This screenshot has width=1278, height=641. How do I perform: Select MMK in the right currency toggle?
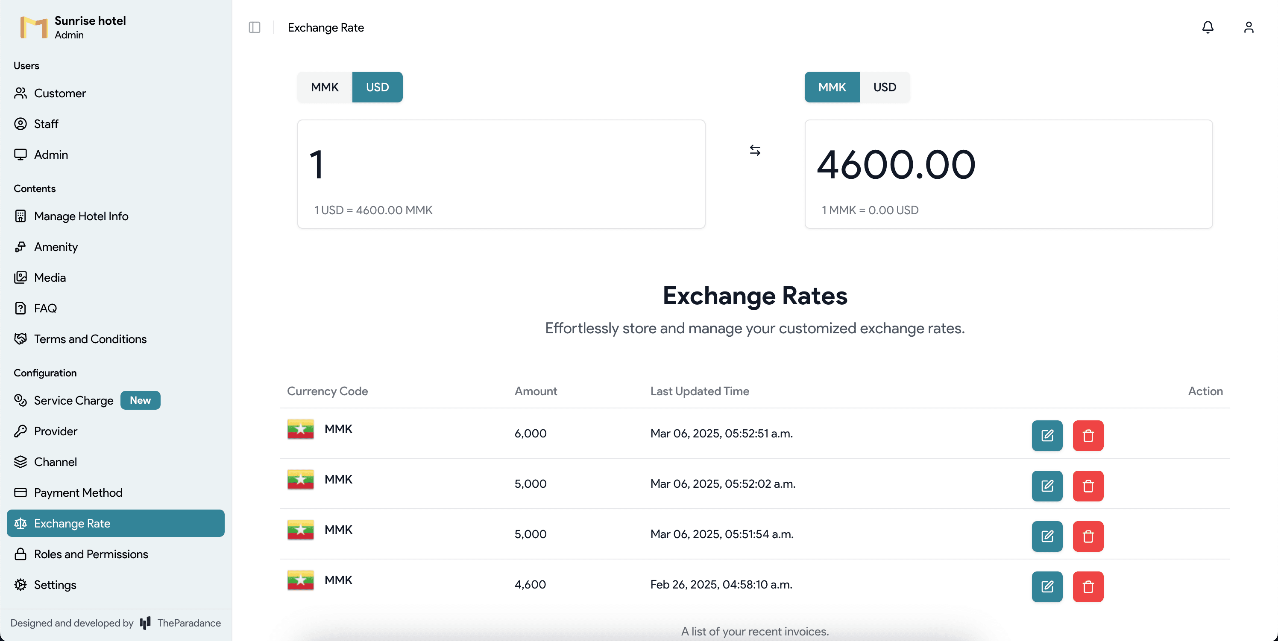832,87
